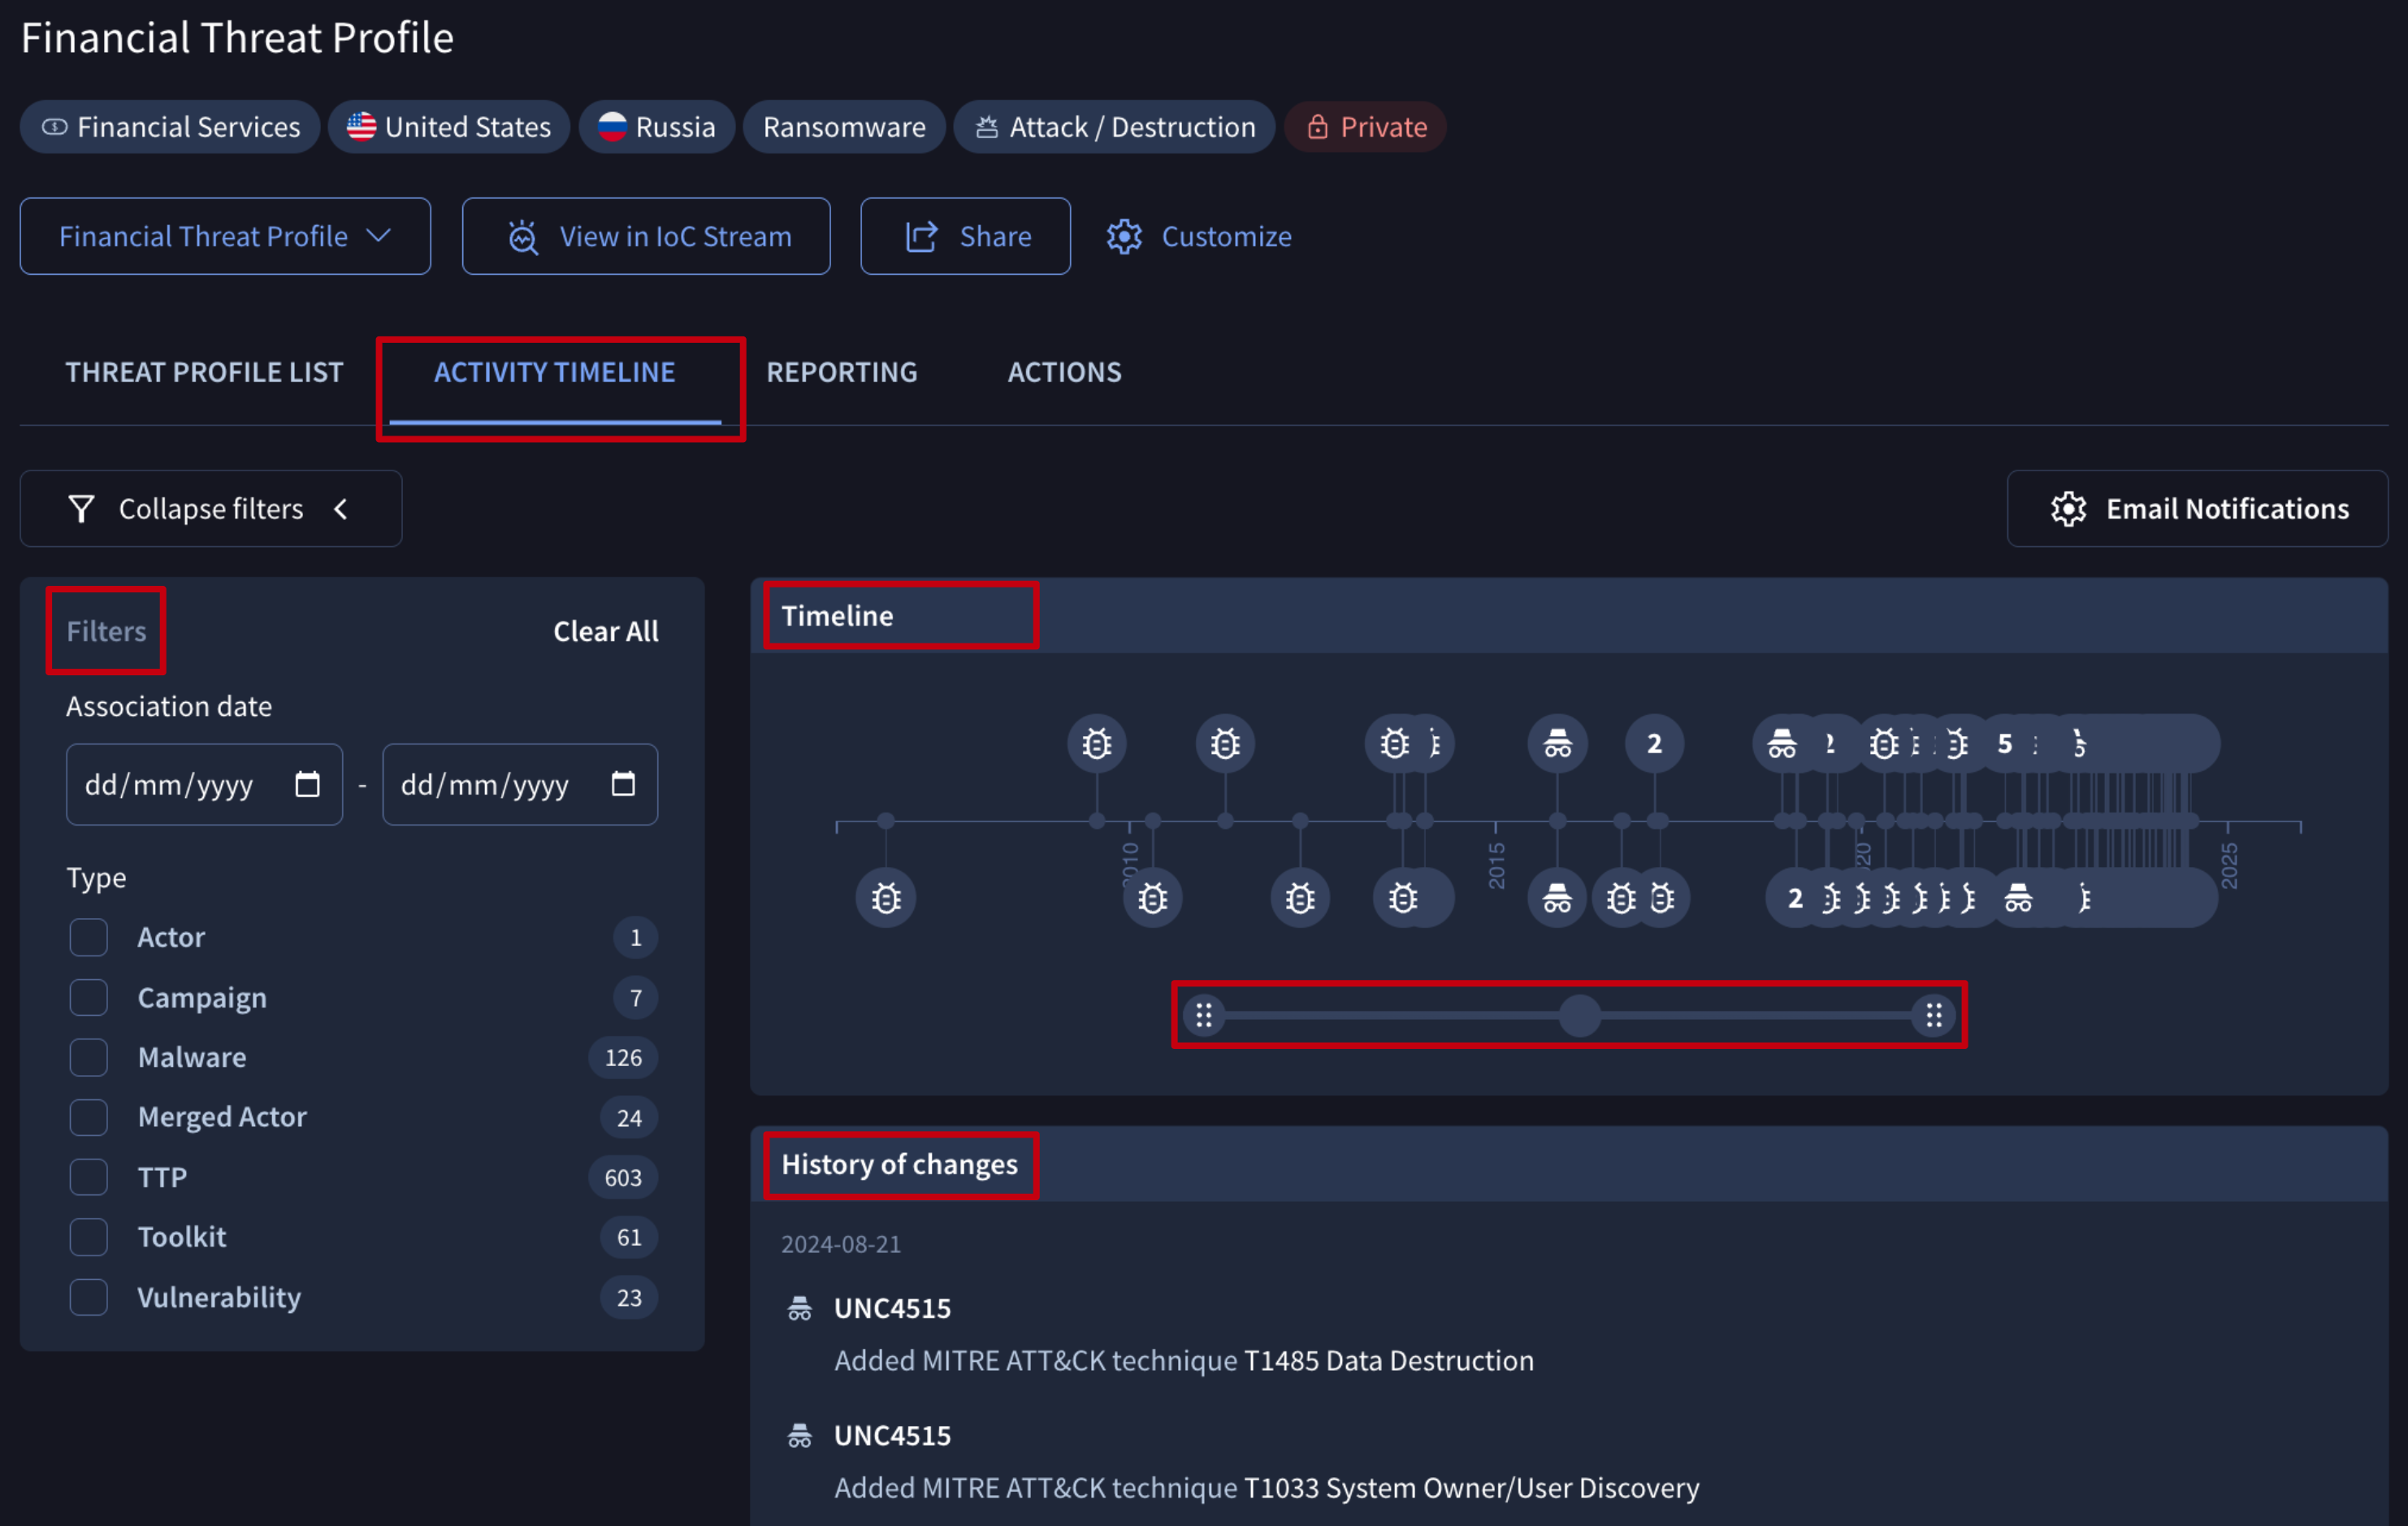This screenshot has width=2408, height=1526.
Task: Click the Email Notifications gear icon
Action: (x=2068, y=509)
